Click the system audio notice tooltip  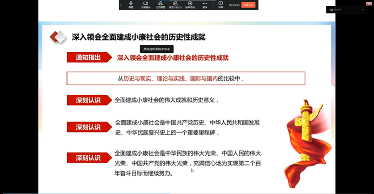[157, 49]
